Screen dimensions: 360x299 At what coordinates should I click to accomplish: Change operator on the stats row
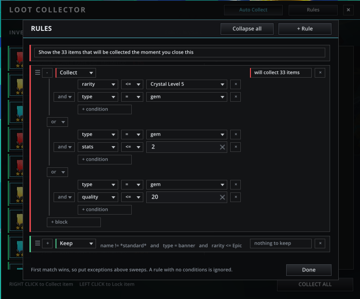pos(132,147)
